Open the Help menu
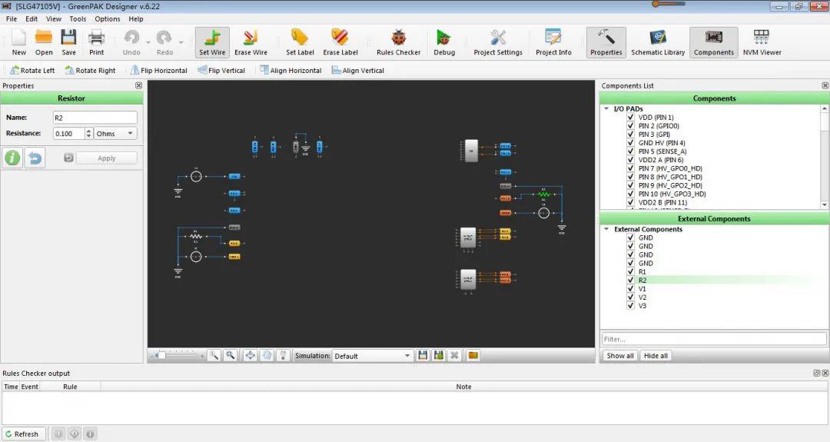 [x=136, y=18]
